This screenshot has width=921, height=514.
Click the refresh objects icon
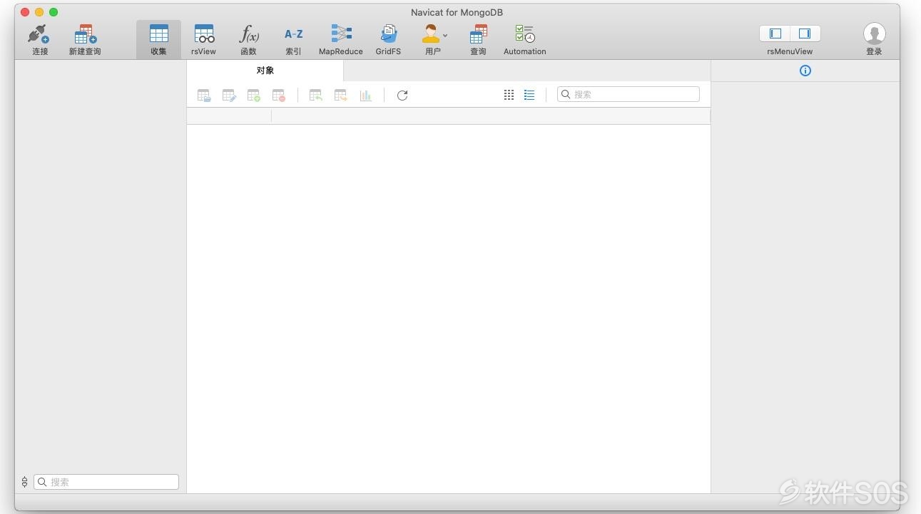[x=402, y=95]
